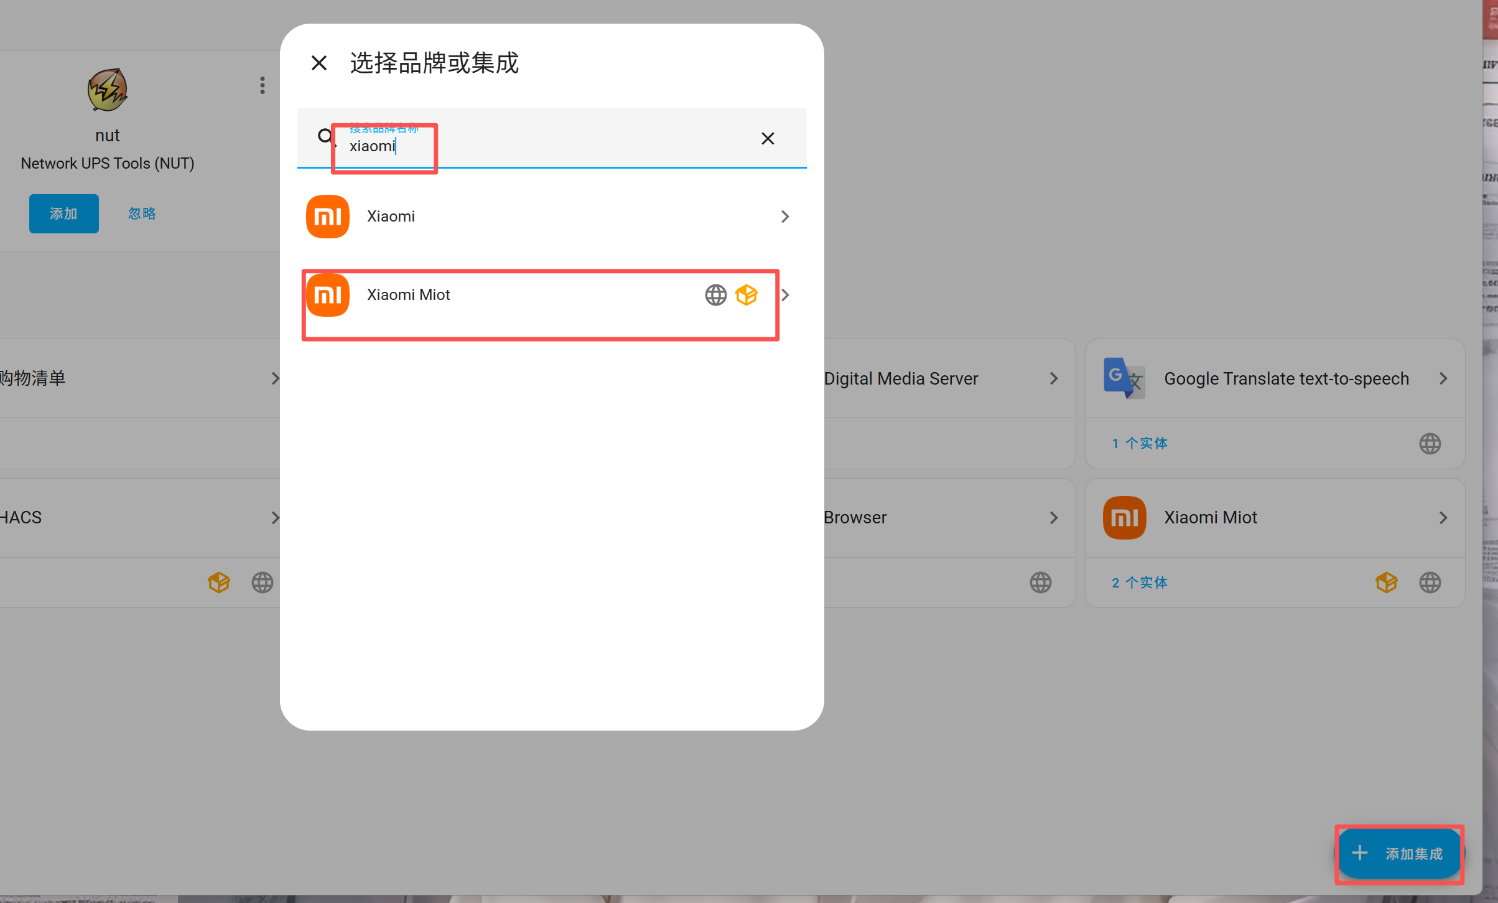Click custom integration box icon in dialog
Screen dimensions: 1498x903
747,295
